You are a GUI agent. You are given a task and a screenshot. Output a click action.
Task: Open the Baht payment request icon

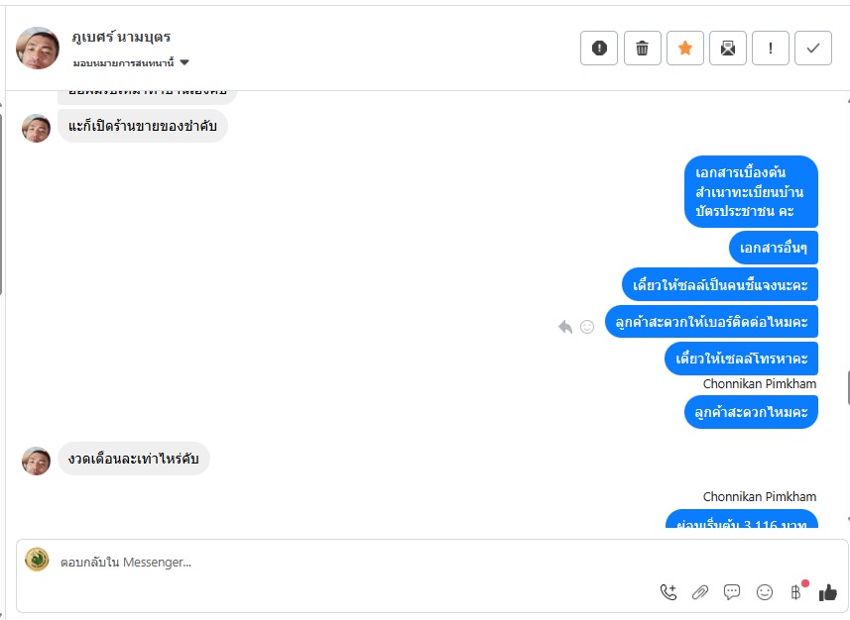795,592
